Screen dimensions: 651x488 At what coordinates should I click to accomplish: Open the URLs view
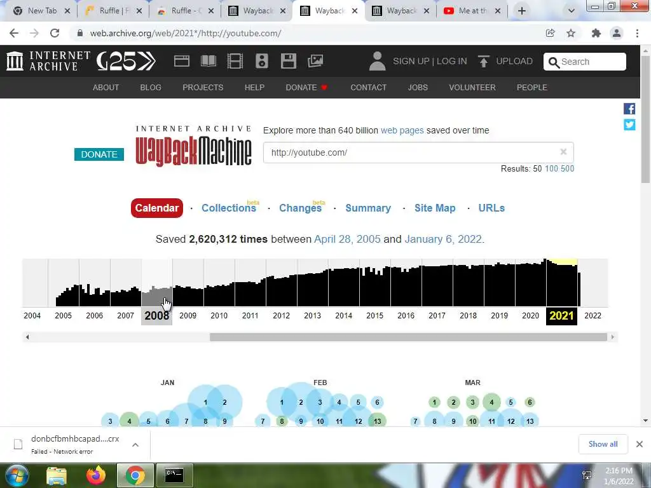coord(491,208)
